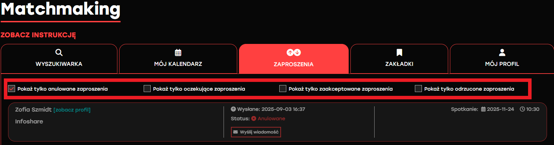Click the clock icon beside 10:30
Viewport: 554px width, 145px height.
point(522,109)
